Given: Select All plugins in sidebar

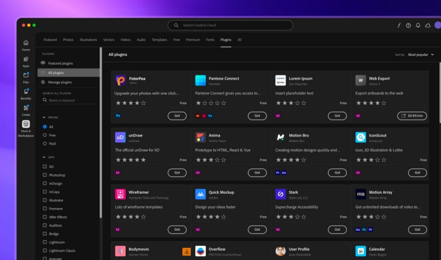Looking at the screenshot, I should point(68,73).
